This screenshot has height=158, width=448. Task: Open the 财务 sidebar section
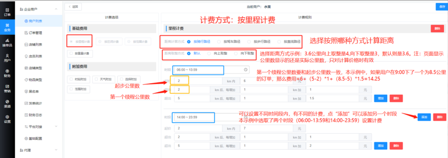click(x=7, y=73)
